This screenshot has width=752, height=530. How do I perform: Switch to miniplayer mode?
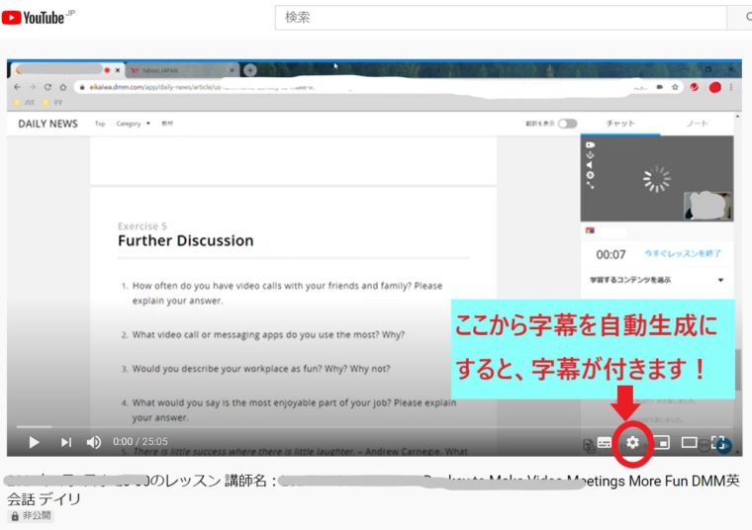(662, 442)
